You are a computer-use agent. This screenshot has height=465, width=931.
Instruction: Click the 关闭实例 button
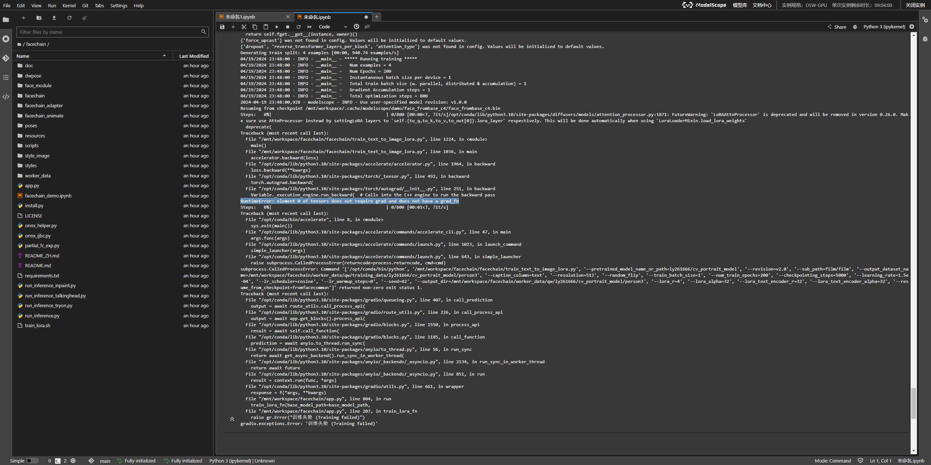point(915,5)
